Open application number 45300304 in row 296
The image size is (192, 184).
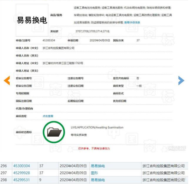coord(22,166)
